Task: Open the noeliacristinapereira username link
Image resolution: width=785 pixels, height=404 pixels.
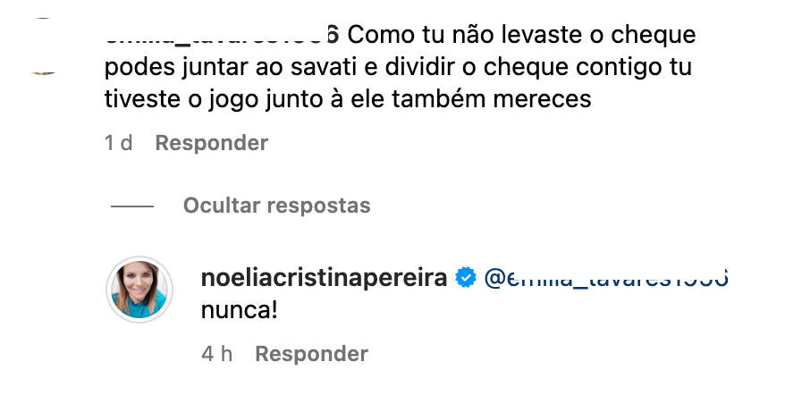Action: (x=325, y=278)
